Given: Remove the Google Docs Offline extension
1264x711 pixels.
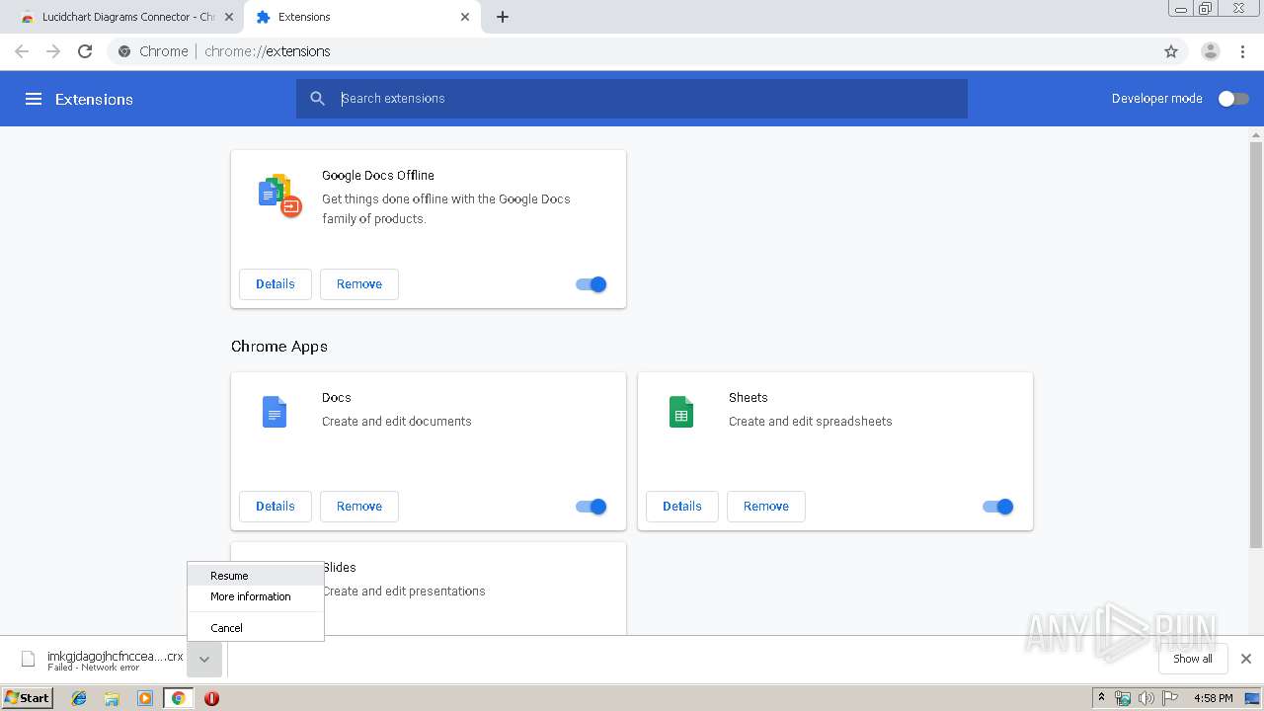Looking at the screenshot, I should [359, 284].
